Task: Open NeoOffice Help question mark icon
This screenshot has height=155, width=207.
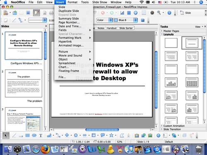Action: 169,13
